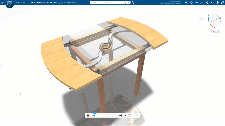The image size is (225, 126).
Task: Click the share arrow icon
Action: [x=202, y=3]
